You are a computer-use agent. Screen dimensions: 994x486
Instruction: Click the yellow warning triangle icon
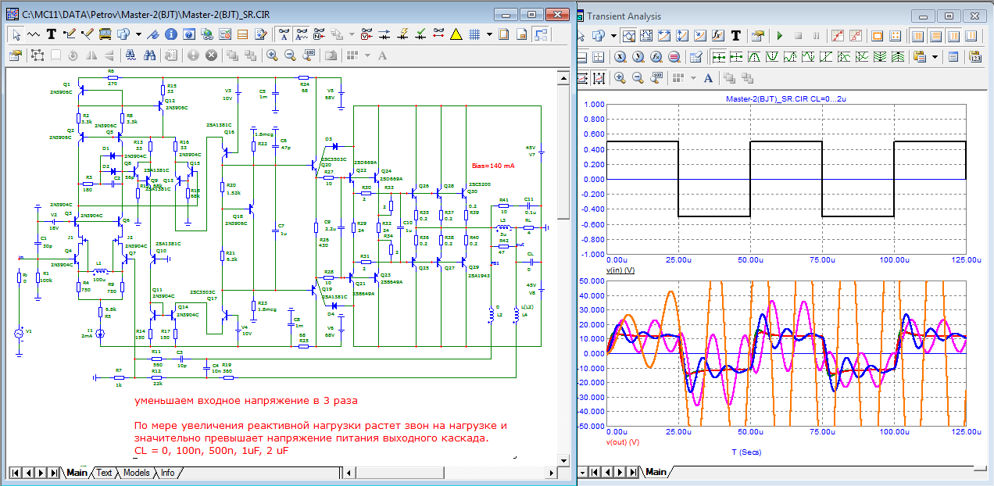point(456,34)
